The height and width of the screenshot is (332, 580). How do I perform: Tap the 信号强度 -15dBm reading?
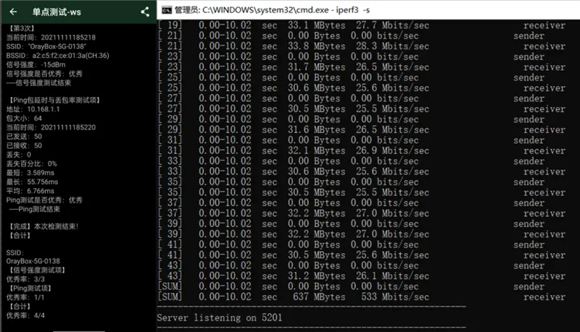[36, 64]
